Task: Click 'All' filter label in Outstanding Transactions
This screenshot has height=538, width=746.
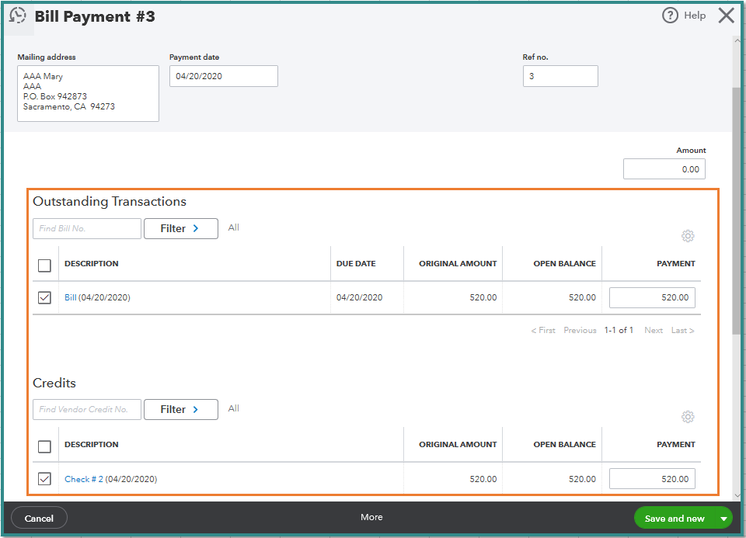Action: click(x=233, y=227)
